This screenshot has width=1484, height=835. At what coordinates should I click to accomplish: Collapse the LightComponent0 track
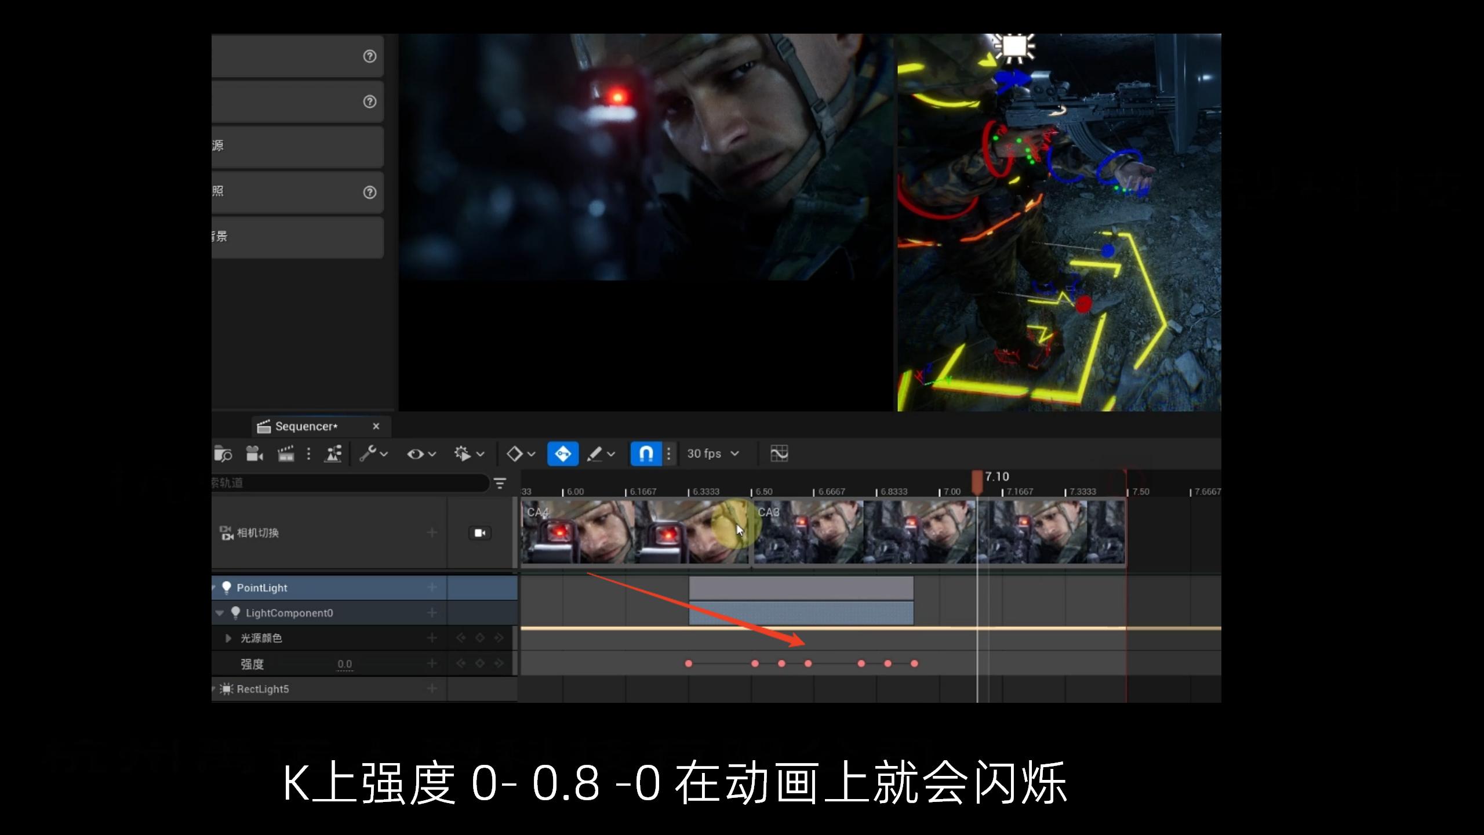tap(220, 613)
